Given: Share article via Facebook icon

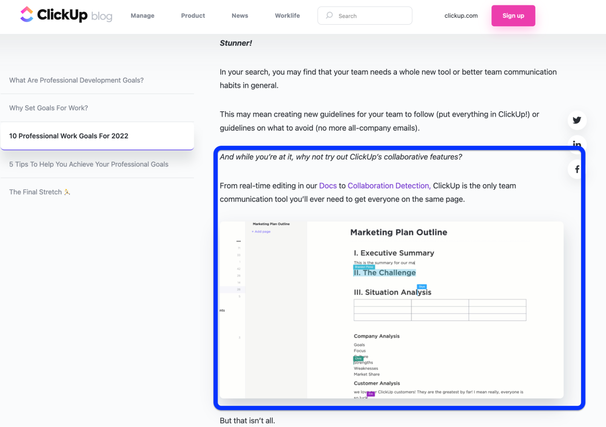Looking at the screenshot, I should (577, 169).
